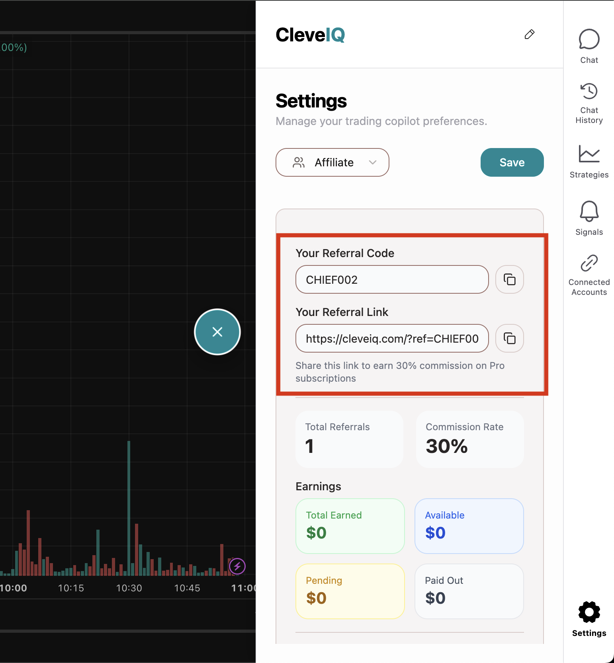Open the Chat panel icon
Screen dimensions: 614x663
[x=589, y=40]
